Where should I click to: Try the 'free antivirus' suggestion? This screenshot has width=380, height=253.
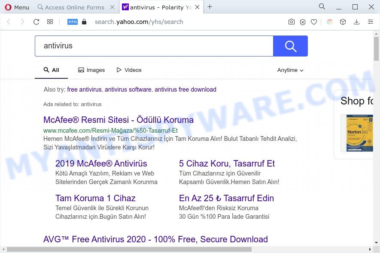(x=84, y=89)
